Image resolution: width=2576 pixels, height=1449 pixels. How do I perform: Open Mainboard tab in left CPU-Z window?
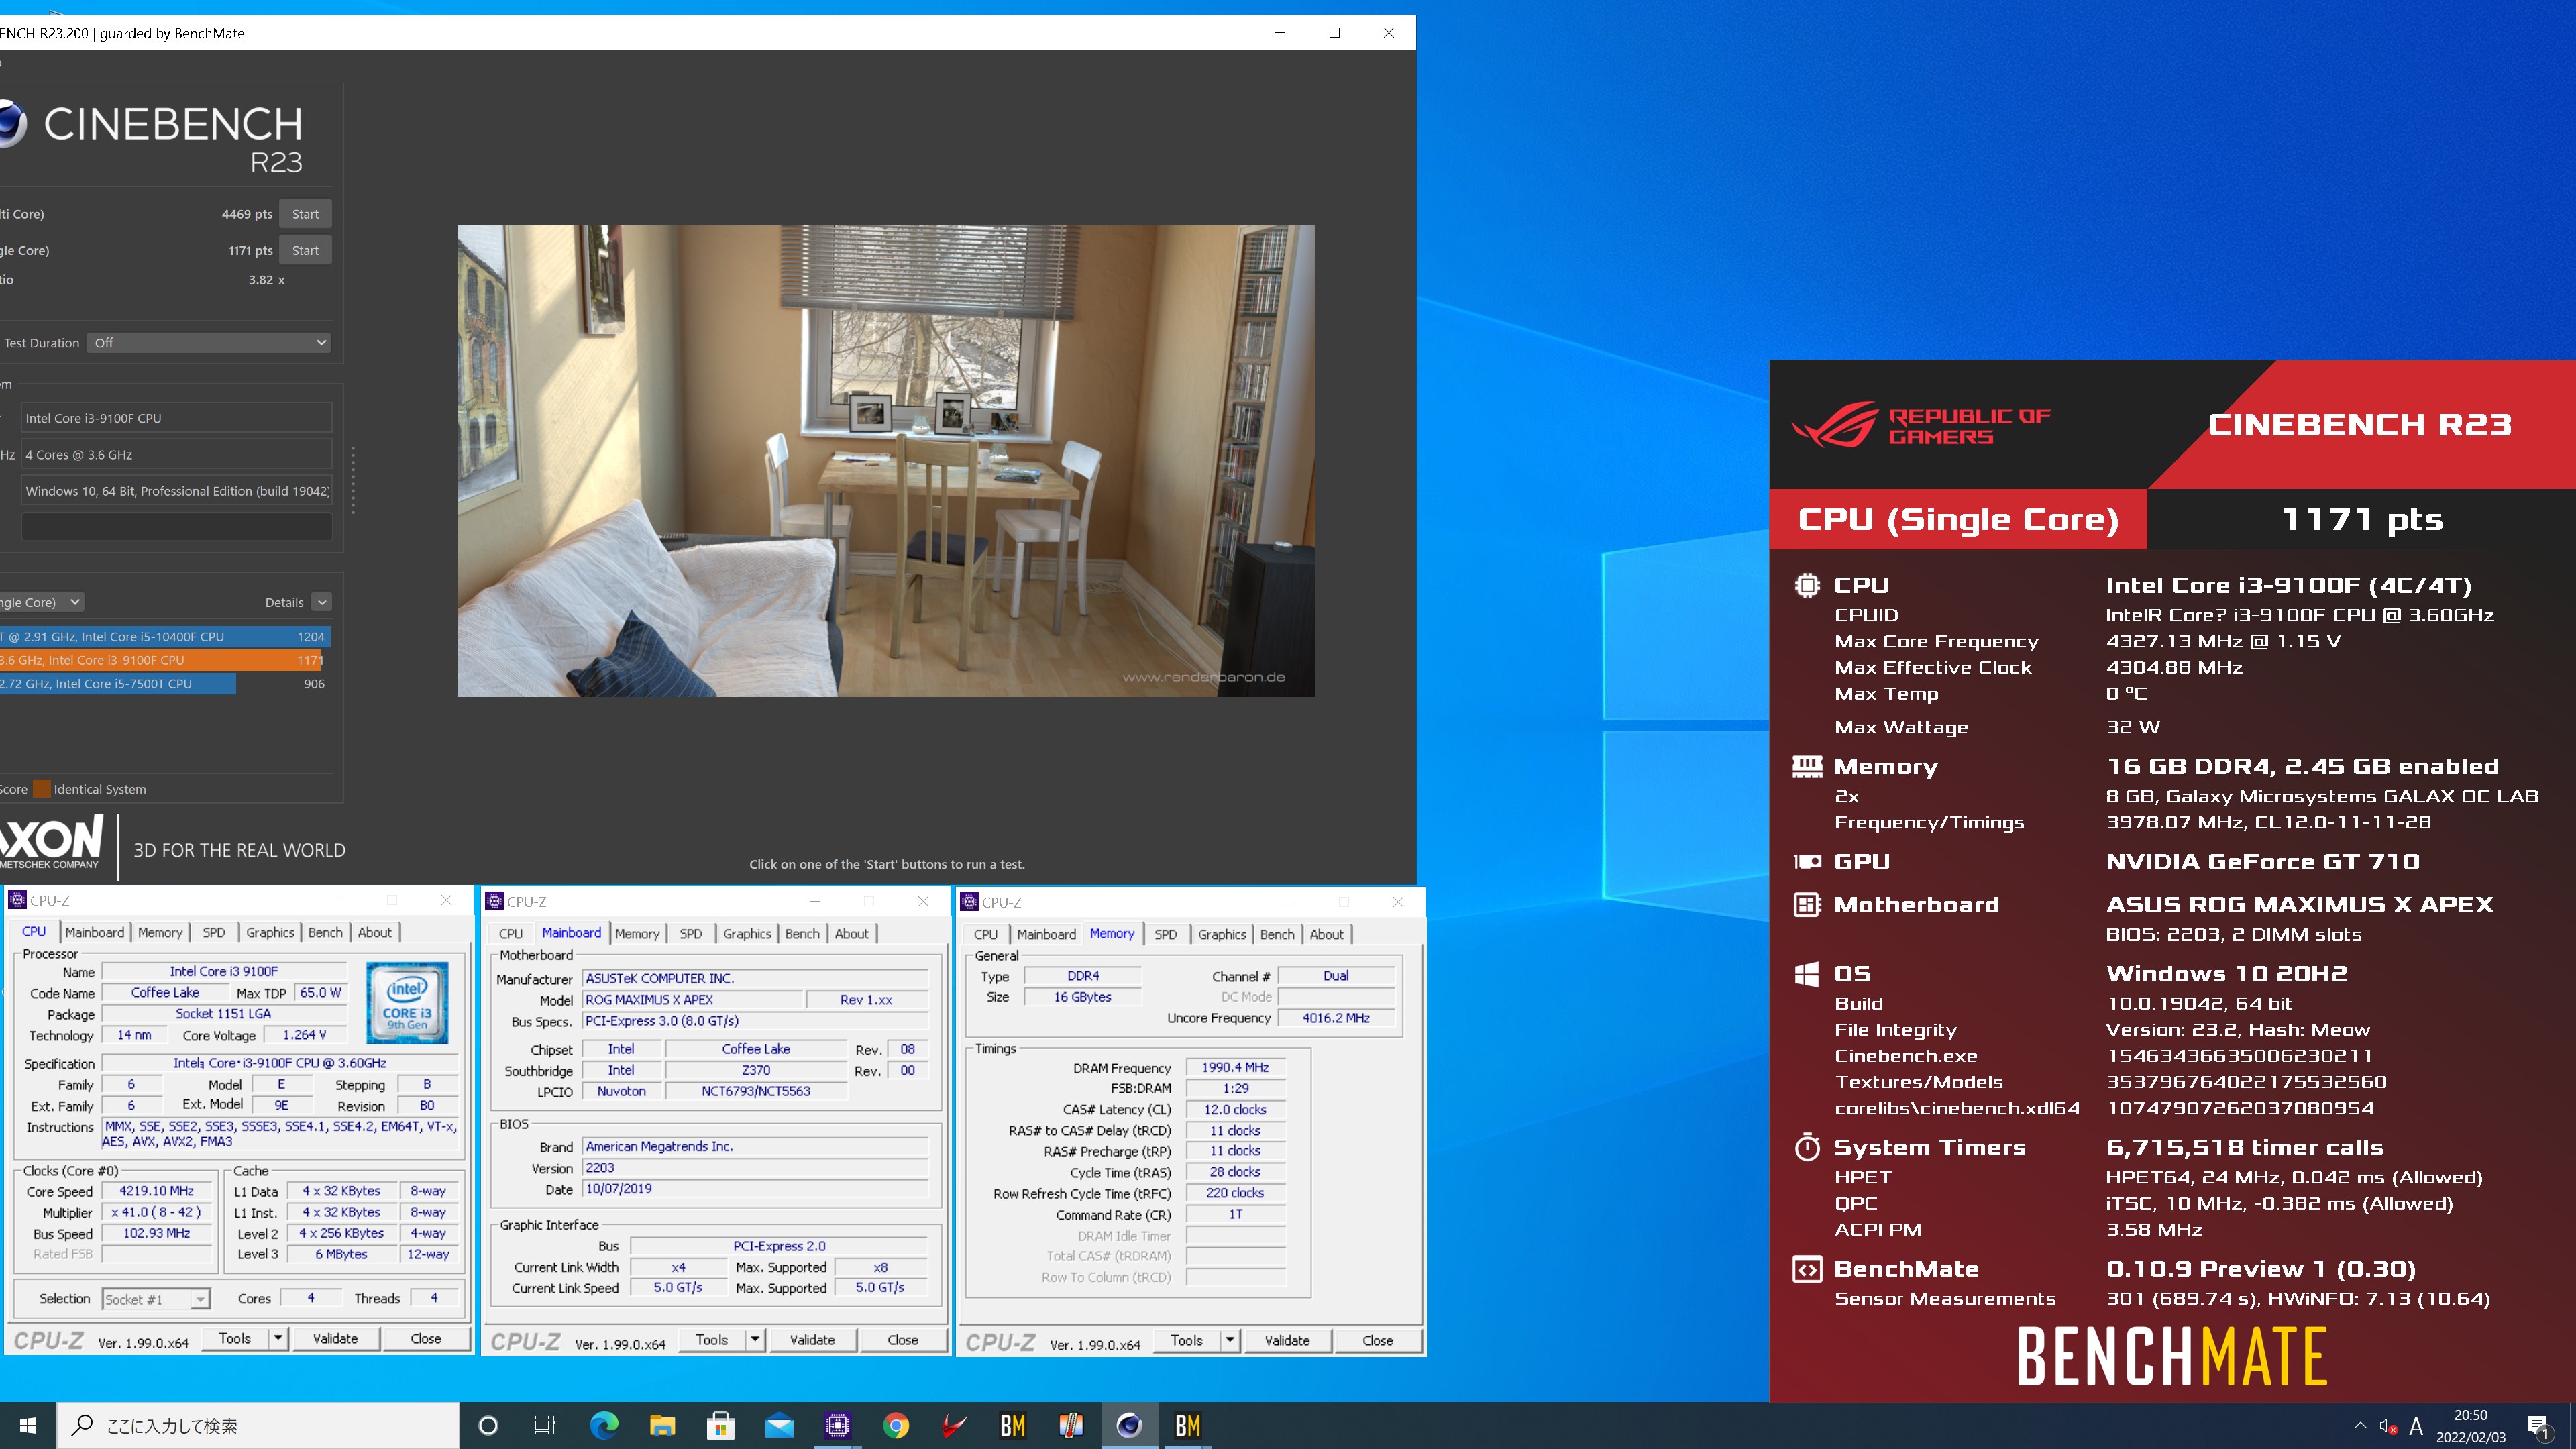pos(94,932)
